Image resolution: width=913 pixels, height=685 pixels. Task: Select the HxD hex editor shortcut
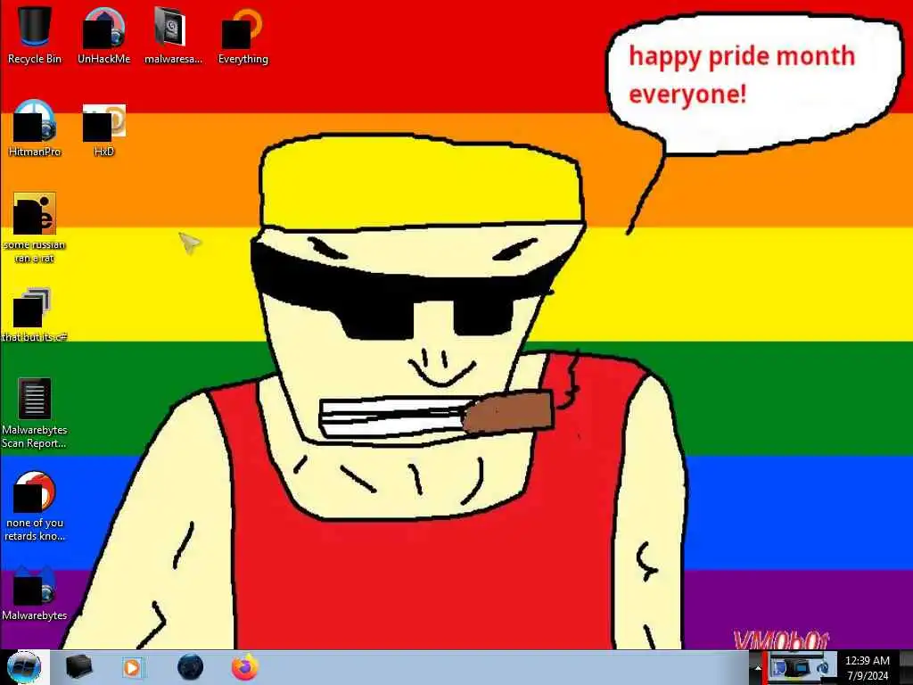[103, 128]
